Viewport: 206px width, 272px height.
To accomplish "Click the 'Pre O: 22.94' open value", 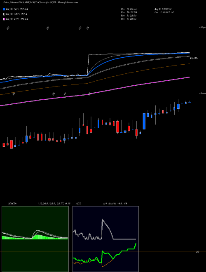I will 129,9.
